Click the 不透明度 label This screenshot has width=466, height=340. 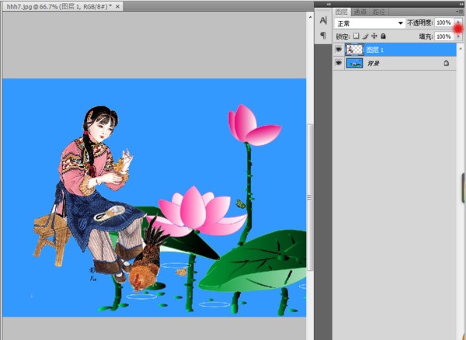(x=420, y=23)
